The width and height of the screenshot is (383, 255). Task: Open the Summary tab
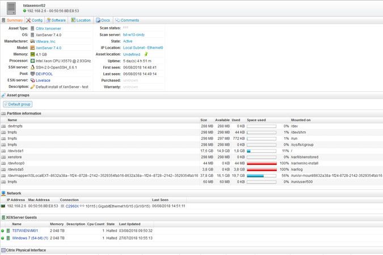[x=12, y=20]
